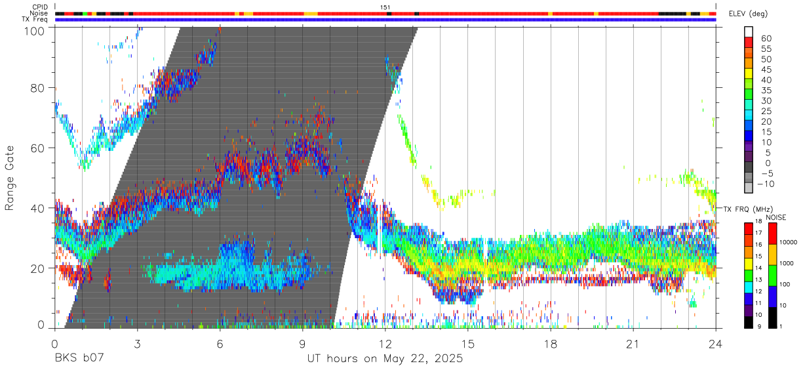Click the 45 tick on the ELEV color bar

[x=765, y=70]
